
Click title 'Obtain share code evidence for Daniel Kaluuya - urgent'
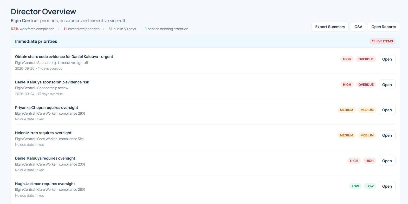pos(64,57)
